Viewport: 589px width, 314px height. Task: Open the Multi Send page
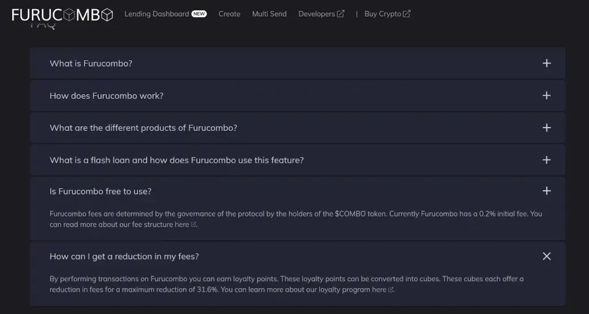[269, 14]
